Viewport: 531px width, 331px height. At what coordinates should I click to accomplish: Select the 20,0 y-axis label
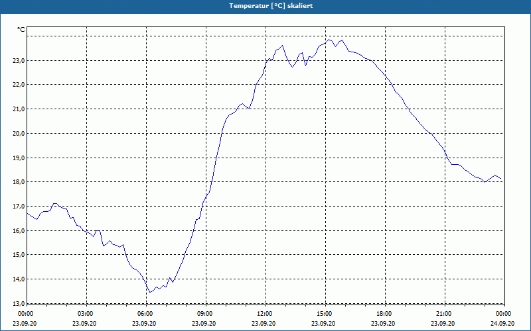tap(19, 134)
